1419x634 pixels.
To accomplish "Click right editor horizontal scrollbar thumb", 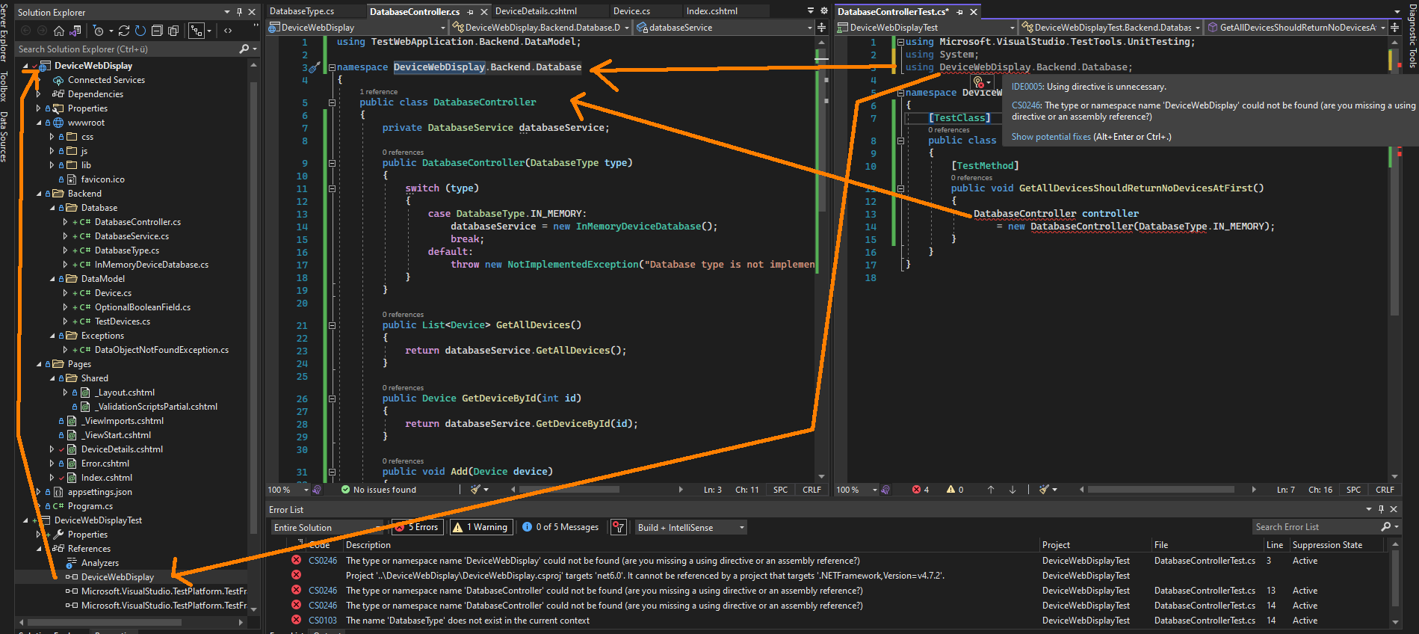I will coord(1160,490).
